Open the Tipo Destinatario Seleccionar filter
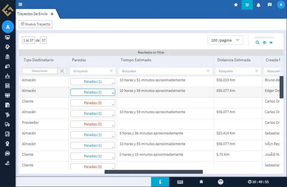 click(40, 71)
